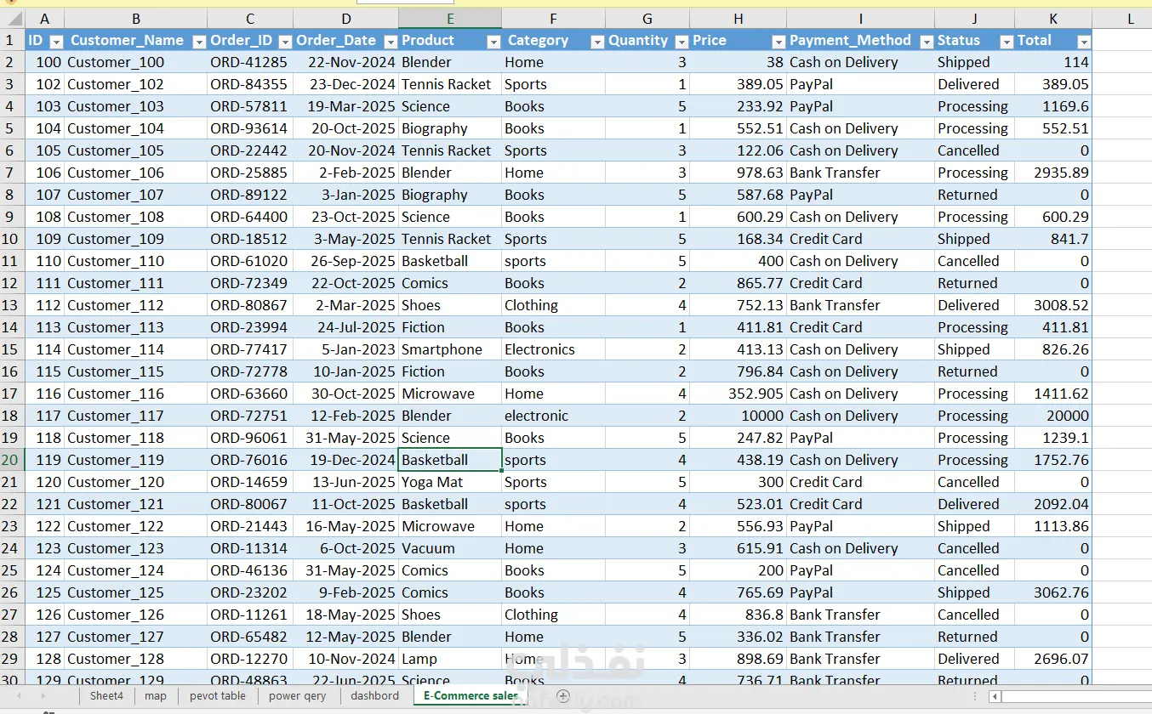Click horizontal scrollbar left arrow
Image resolution: width=1152 pixels, height=714 pixels.
point(995,696)
